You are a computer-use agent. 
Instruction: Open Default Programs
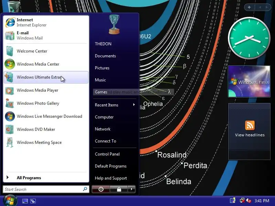pyautogui.click(x=111, y=166)
